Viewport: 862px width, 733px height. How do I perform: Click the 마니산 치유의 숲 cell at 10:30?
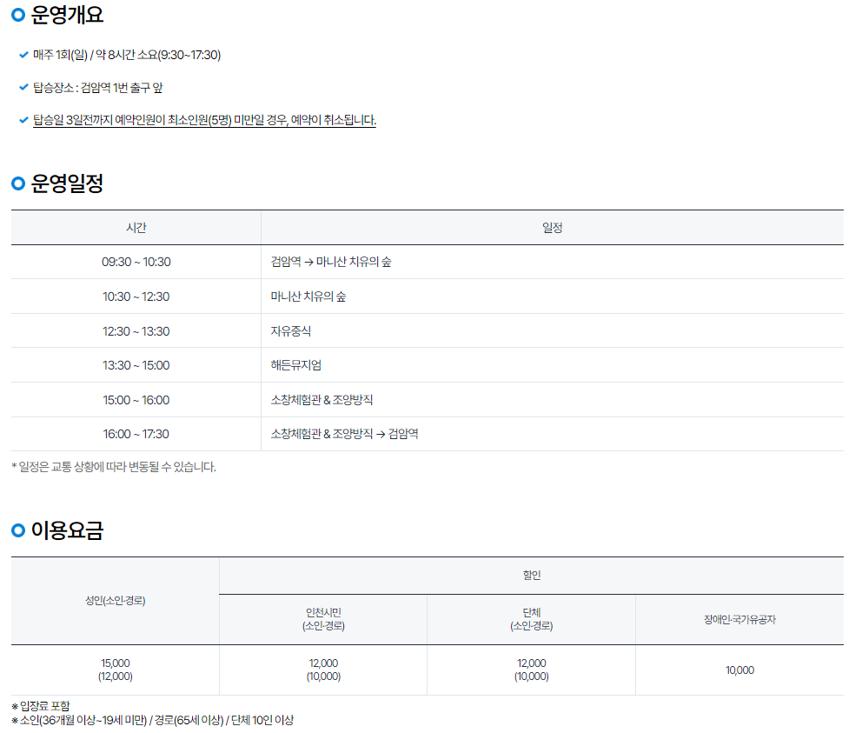click(553, 297)
